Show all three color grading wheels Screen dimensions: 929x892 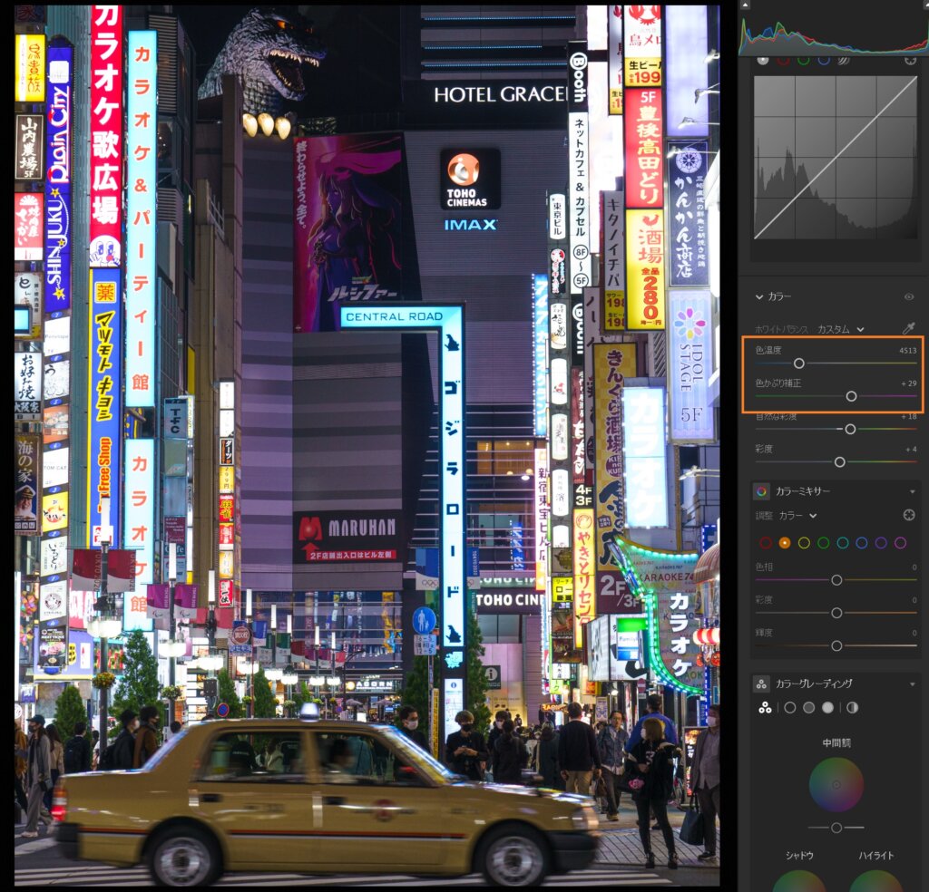[x=765, y=708]
